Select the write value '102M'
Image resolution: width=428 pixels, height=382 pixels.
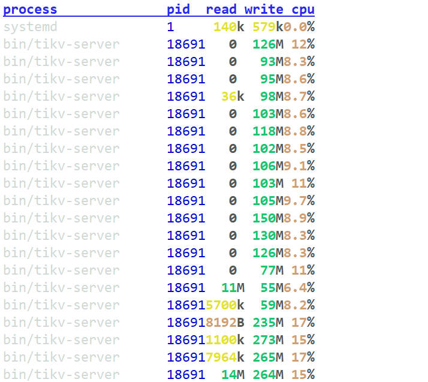[x=268, y=149]
